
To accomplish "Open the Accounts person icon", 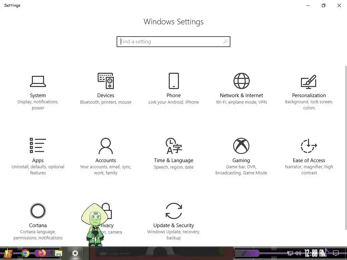I will [106, 146].
